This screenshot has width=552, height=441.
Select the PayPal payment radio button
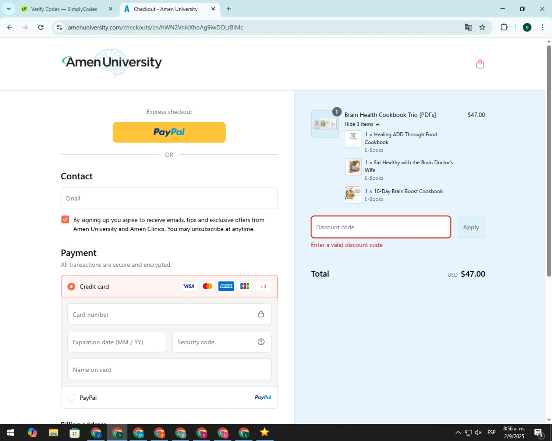coord(71,398)
